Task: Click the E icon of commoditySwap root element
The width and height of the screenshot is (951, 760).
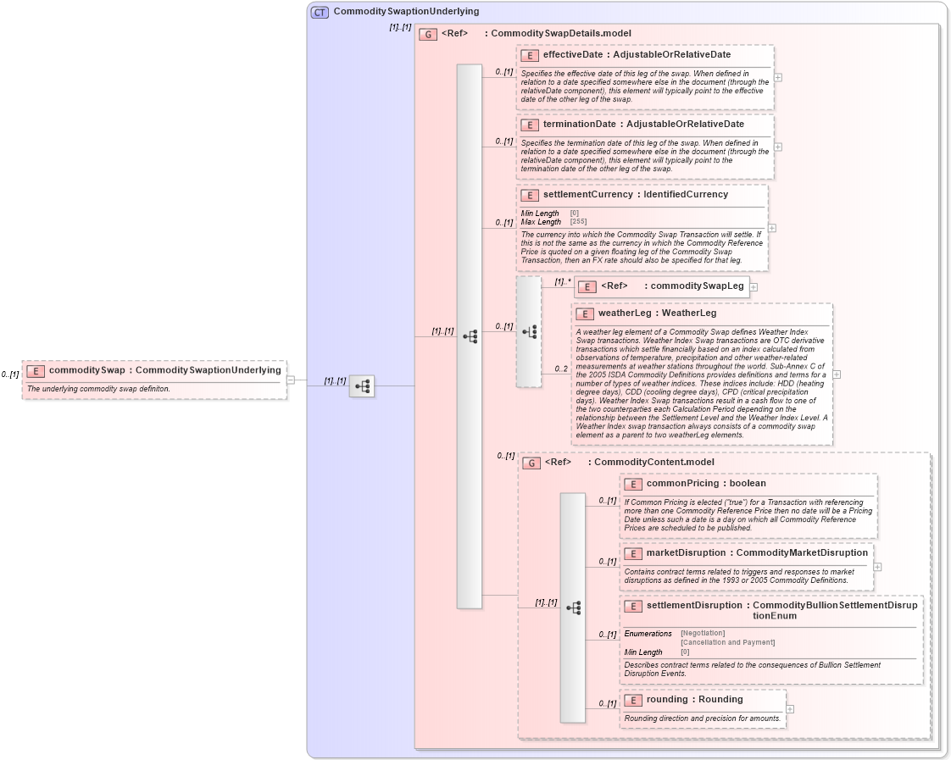Action: pyautogui.click(x=36, y=371)
